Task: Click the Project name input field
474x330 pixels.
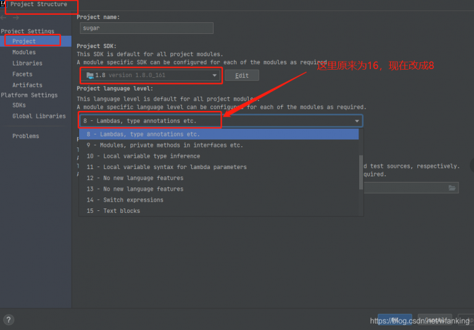Action: coord(145,28)
